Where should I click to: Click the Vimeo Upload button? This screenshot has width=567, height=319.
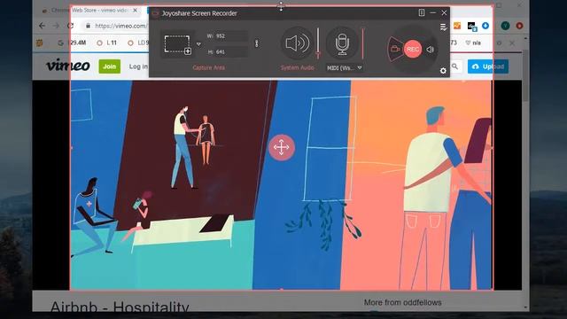tap(488, 66)
